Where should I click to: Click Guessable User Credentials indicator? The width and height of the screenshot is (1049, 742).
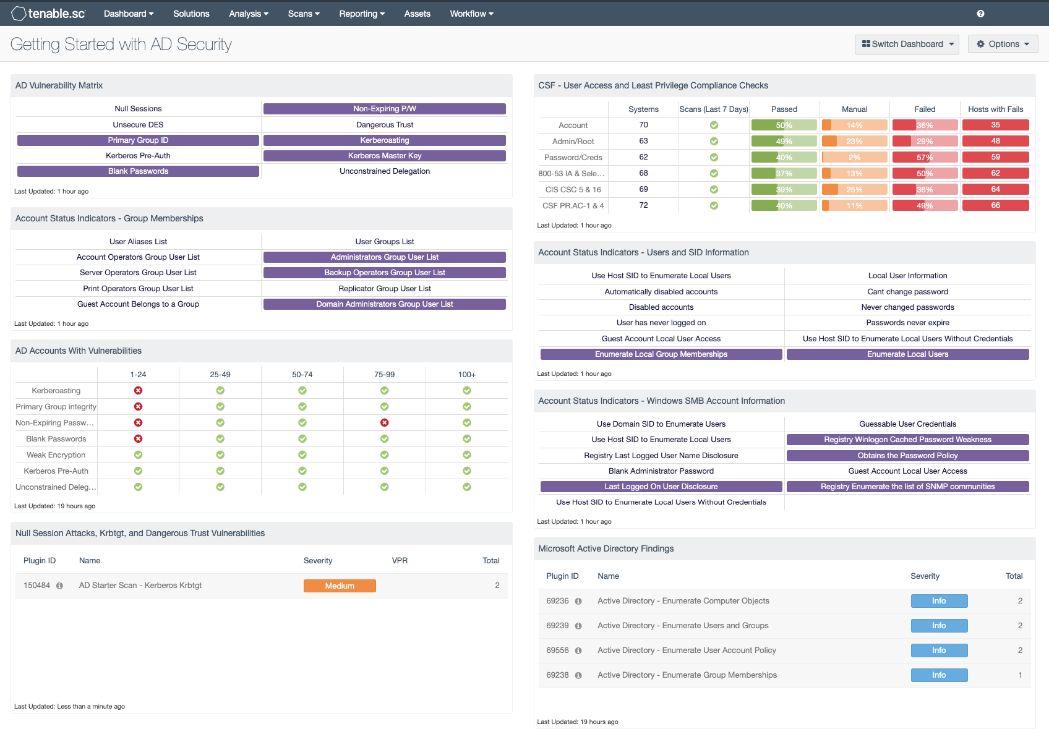click(x=907, y=424)
